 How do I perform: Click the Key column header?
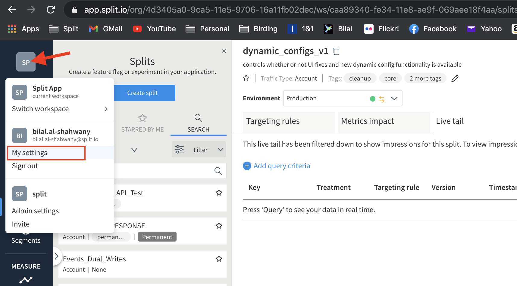pos(254,187)
